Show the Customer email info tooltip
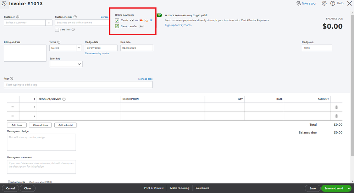The image size is (354, 193). 75,17
